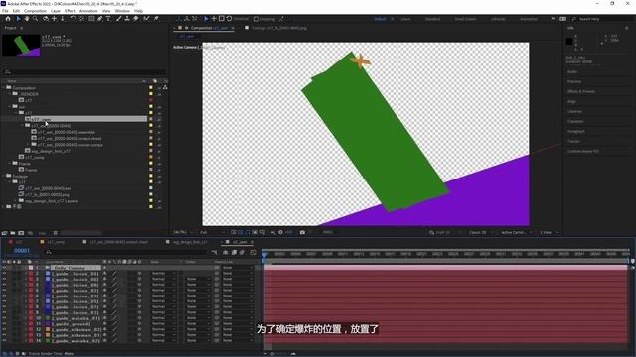This screenshot has height=357, width=636.
Task: Open the Character panel on the right
Action: coord(575,121)
